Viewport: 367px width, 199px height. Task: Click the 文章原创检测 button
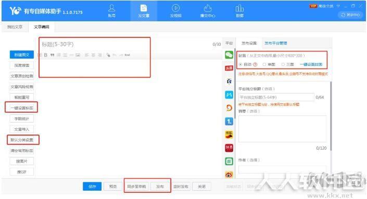pyautogui.click(x=22, y=76)
